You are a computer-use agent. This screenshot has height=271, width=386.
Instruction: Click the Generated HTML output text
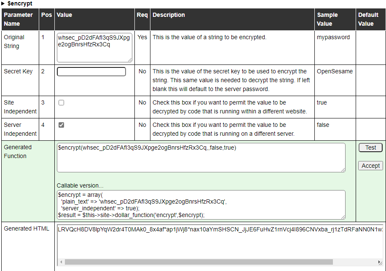[220, 229]
